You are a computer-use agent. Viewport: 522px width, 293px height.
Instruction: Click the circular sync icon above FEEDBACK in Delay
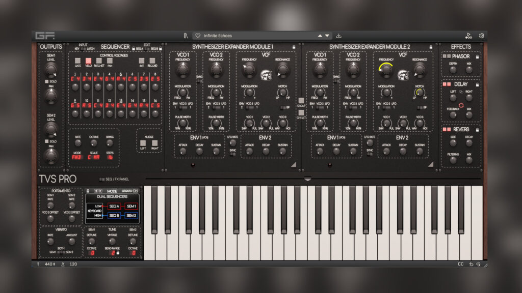(461, 105)
